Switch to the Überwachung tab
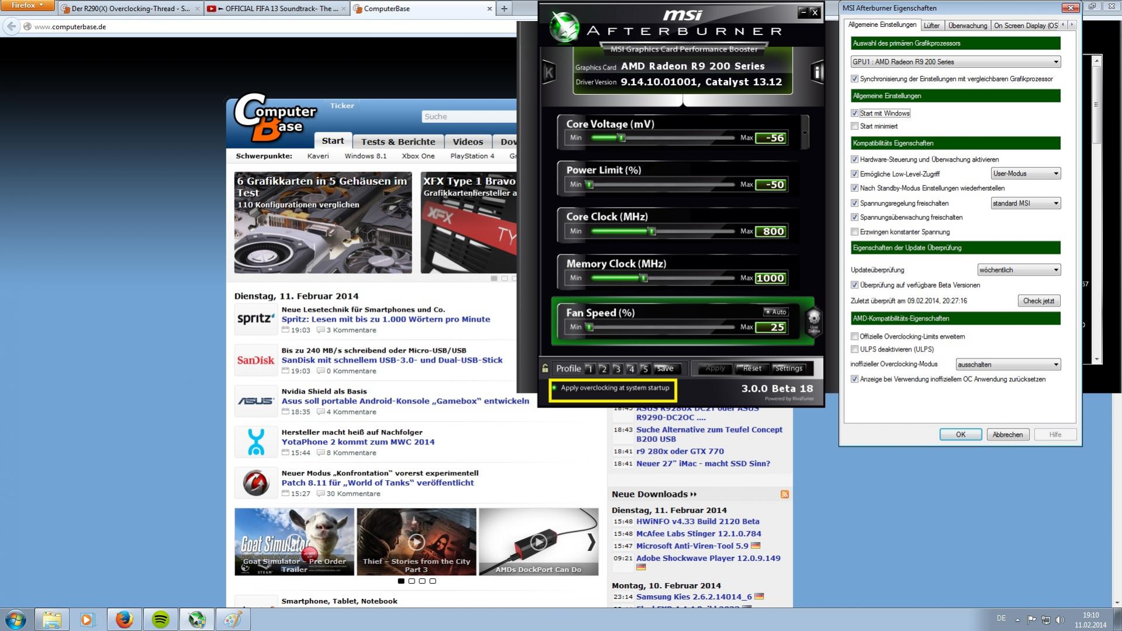 pyautogui.click(x=967, y=26)
